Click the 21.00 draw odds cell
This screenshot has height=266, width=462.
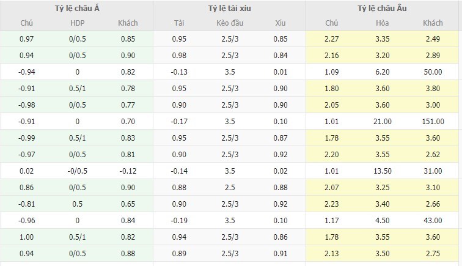click(383, 122)
